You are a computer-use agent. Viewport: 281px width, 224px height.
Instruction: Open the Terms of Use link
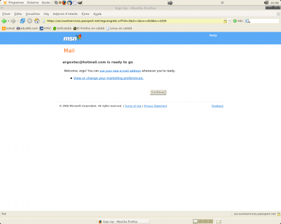(x=133, y=106)
